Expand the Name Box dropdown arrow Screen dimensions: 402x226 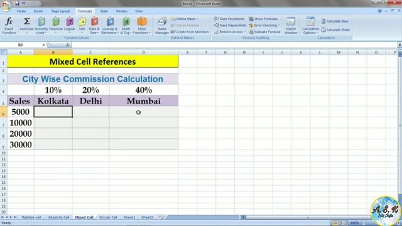coord(43,45)
